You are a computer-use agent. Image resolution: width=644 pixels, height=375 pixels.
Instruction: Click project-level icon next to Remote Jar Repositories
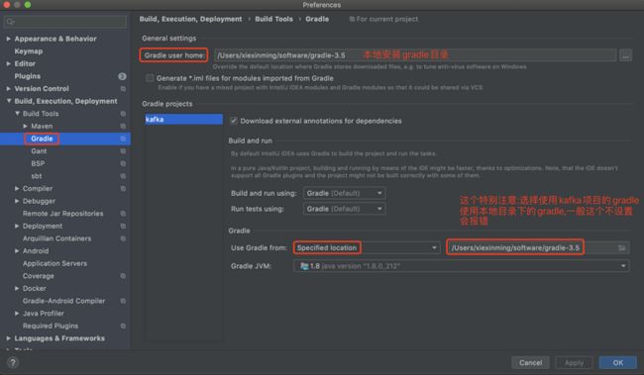(x=123, y=214)
